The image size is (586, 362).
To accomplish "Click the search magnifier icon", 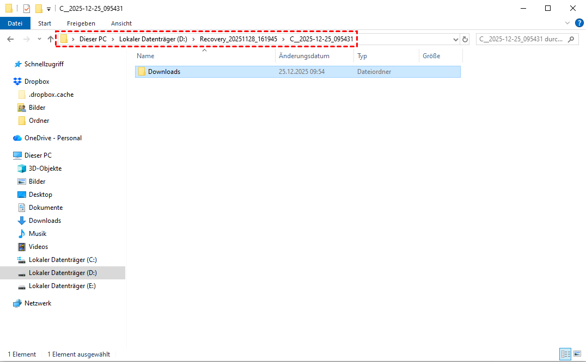I will click(571, 39).
